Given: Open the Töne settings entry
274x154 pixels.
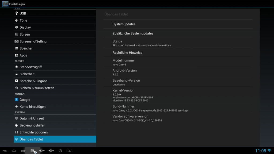Looking at the screenshot, I should click(55, 20).
